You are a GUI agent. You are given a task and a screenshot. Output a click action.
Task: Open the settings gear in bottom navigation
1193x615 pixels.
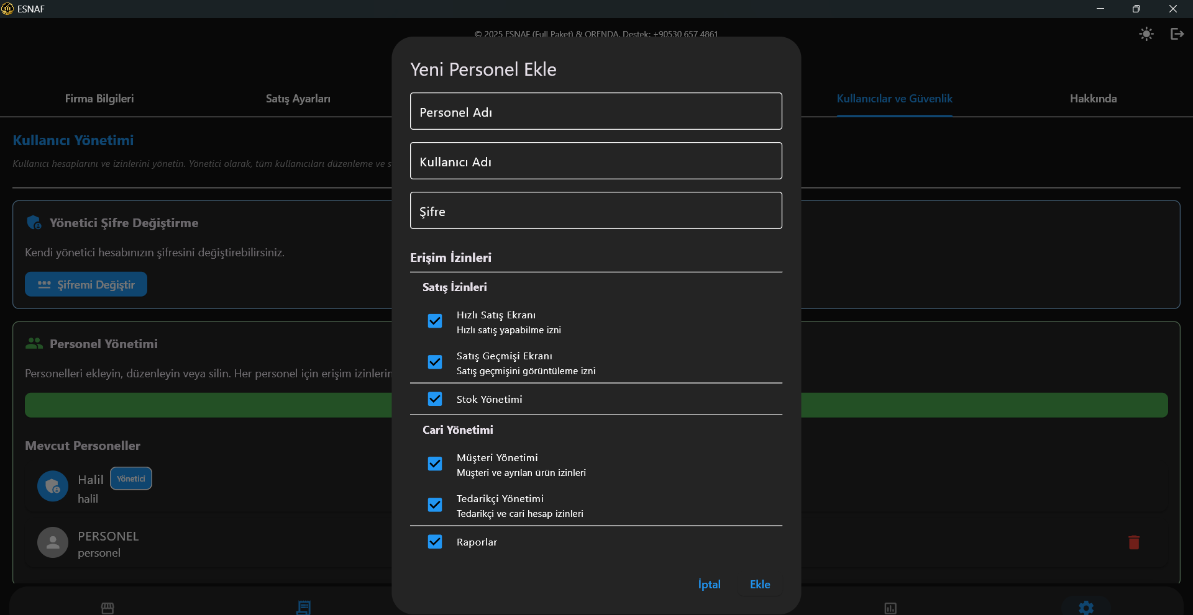click(x=1086, y=608)
